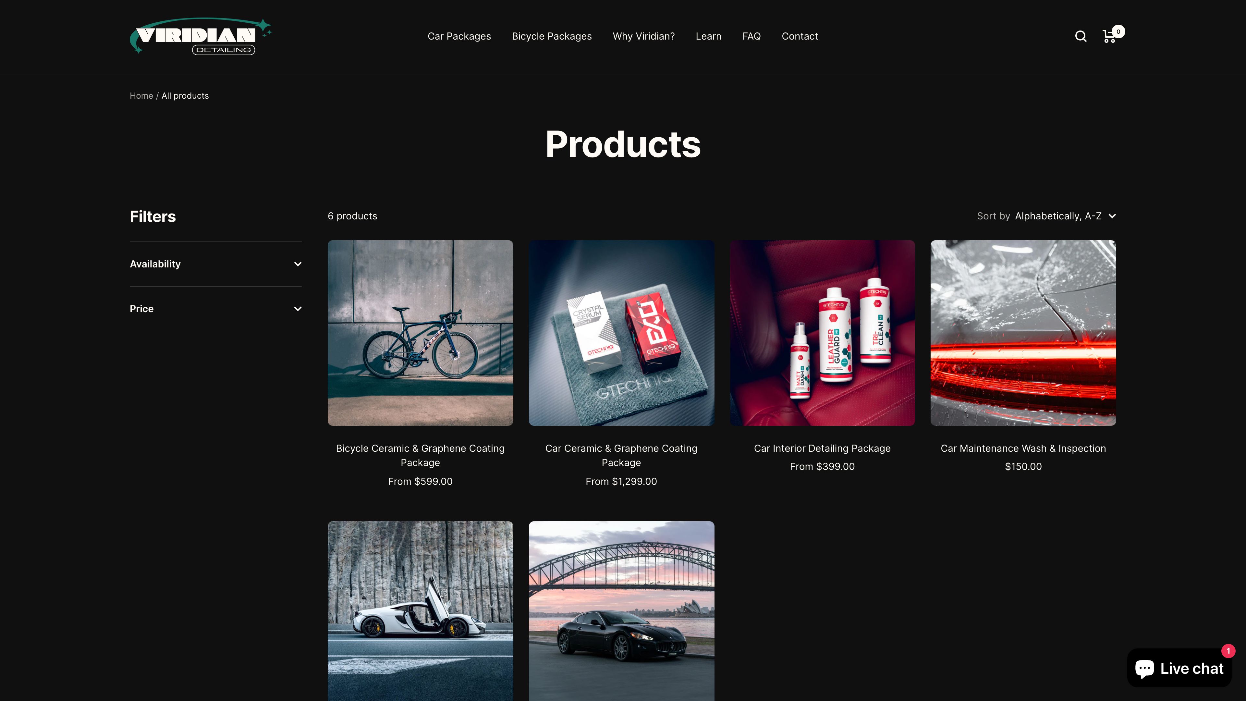Go to Why Viridian? page
The width and height of the screenshot is (1246, 701).
click(643, 36)
